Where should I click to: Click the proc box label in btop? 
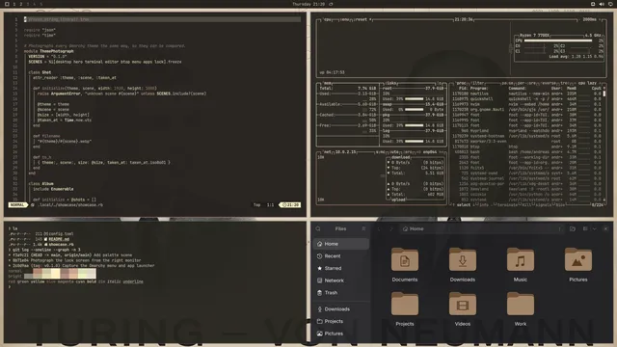(461, 84)
